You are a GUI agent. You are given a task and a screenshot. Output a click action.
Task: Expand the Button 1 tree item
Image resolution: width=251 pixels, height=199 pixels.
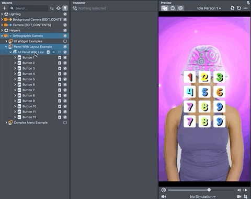(15, 57)
